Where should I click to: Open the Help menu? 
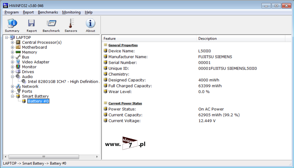pos(89,12)
